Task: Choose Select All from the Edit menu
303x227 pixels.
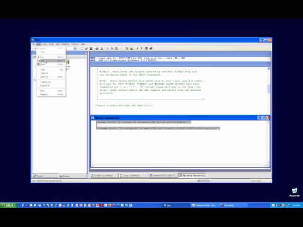Action: [51, 77]
